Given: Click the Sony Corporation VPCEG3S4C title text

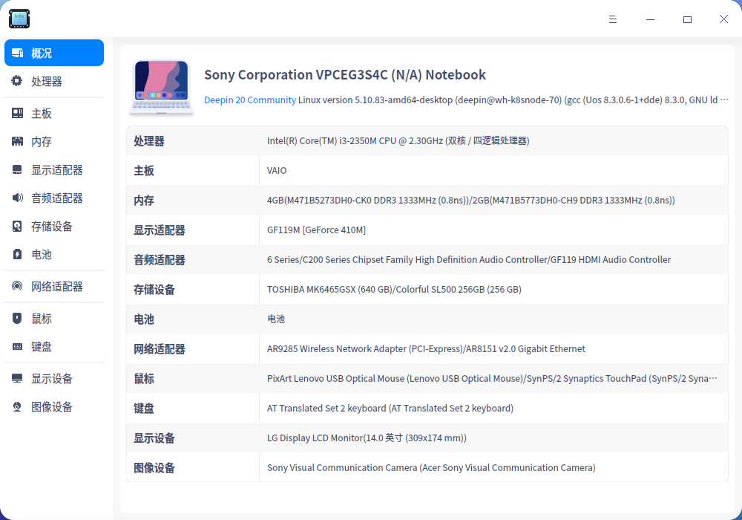Looking at the screenshot, I should point(345,74).
